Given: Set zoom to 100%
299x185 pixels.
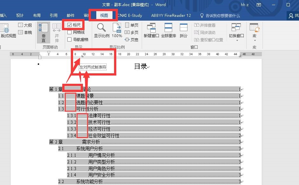Looking at the screenshot, I should pos(117,30).
